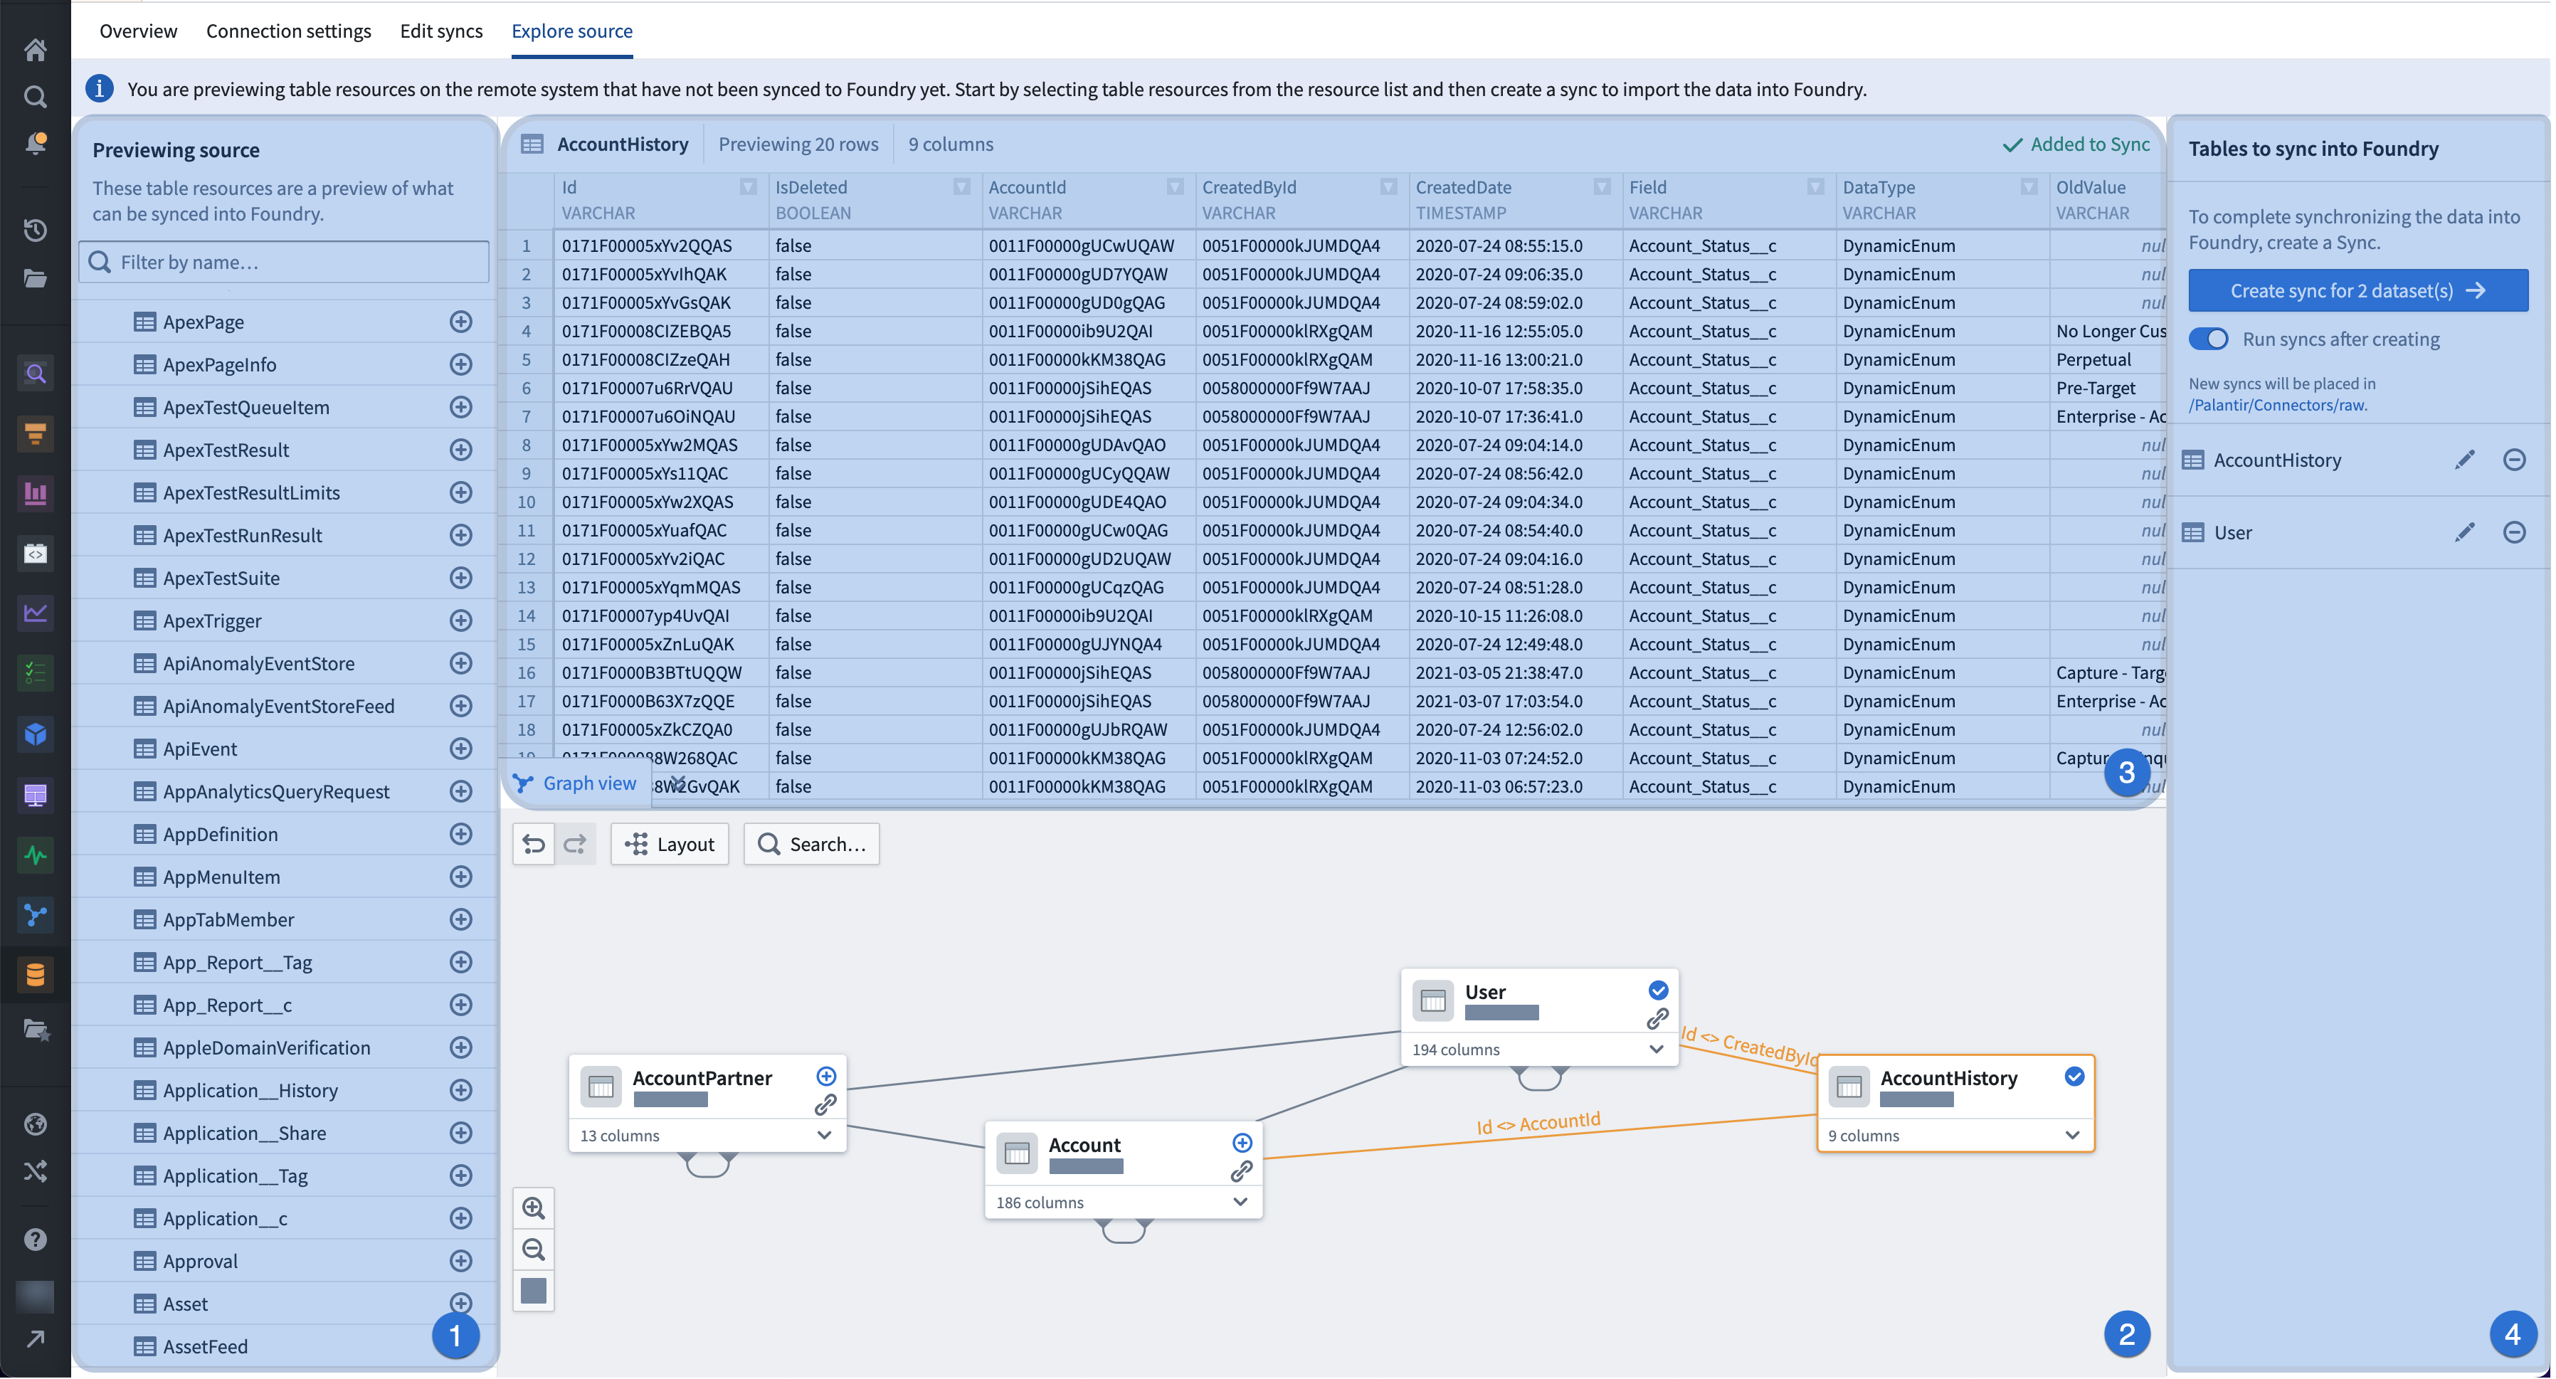Select the Explore source tab
Image resolution: width=2556 pixels, height=1379 pixels.
coord(571,31)
